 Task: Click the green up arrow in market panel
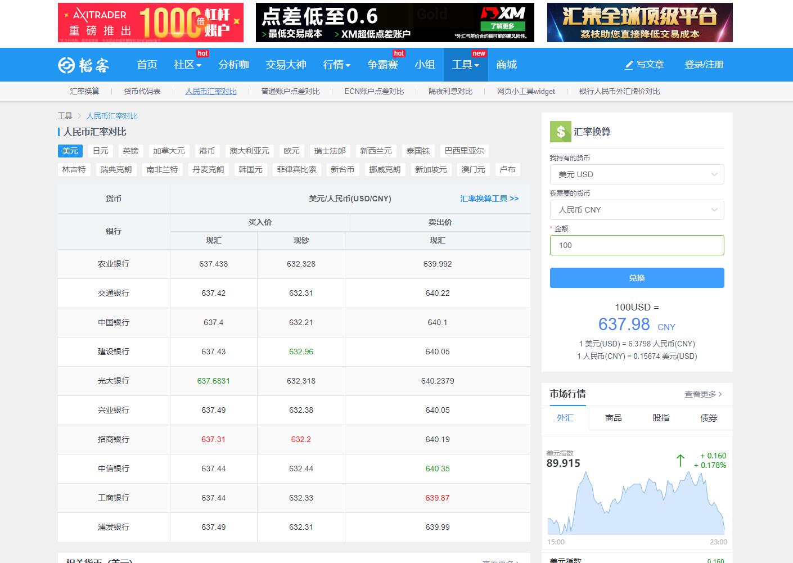tap(680, 461)
